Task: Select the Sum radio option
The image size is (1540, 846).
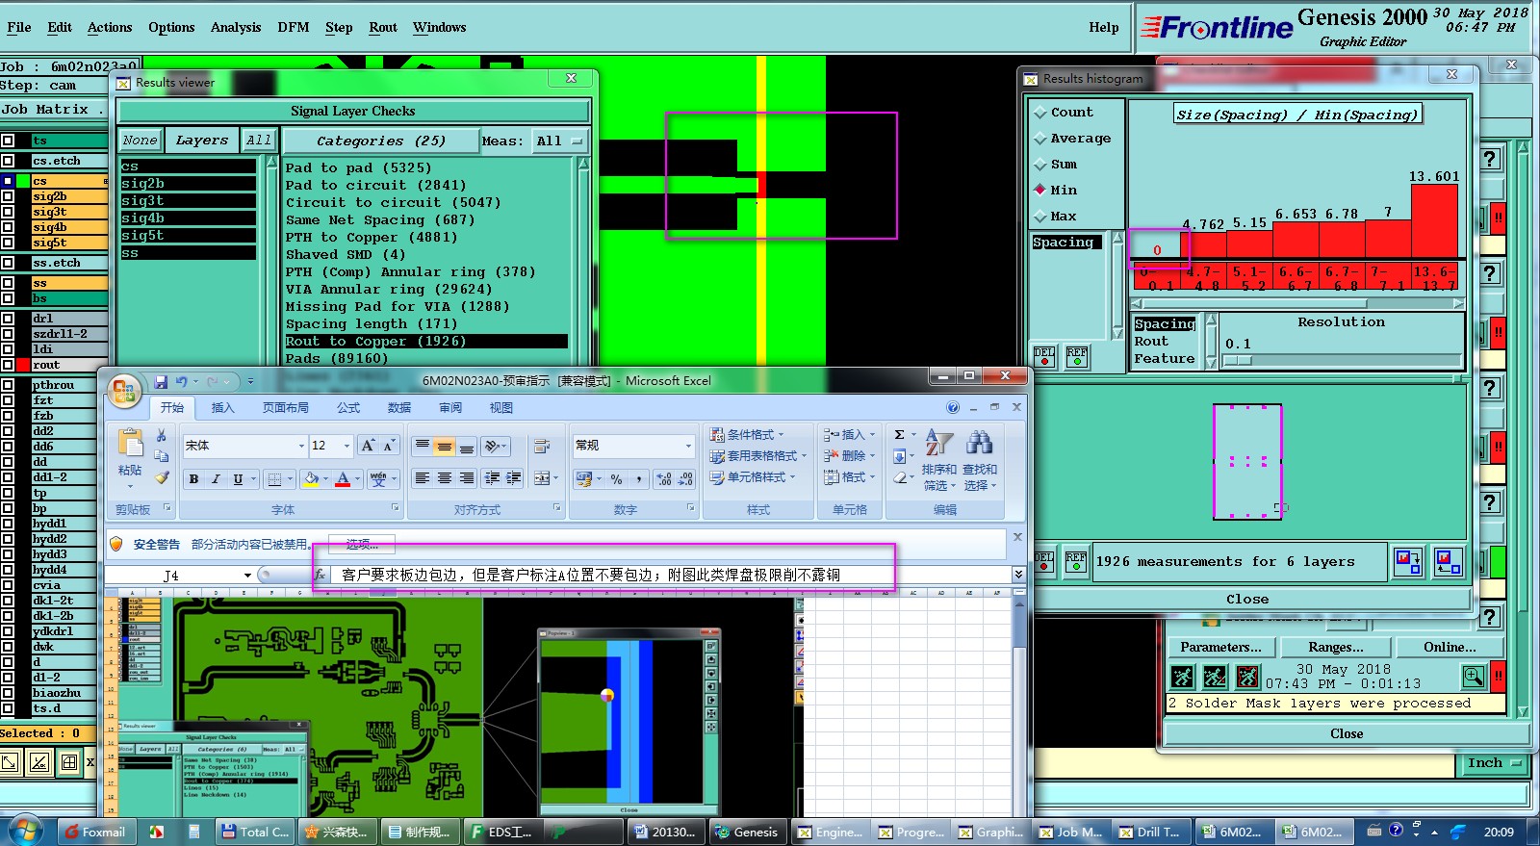Action: click(x=1040, y=165)
